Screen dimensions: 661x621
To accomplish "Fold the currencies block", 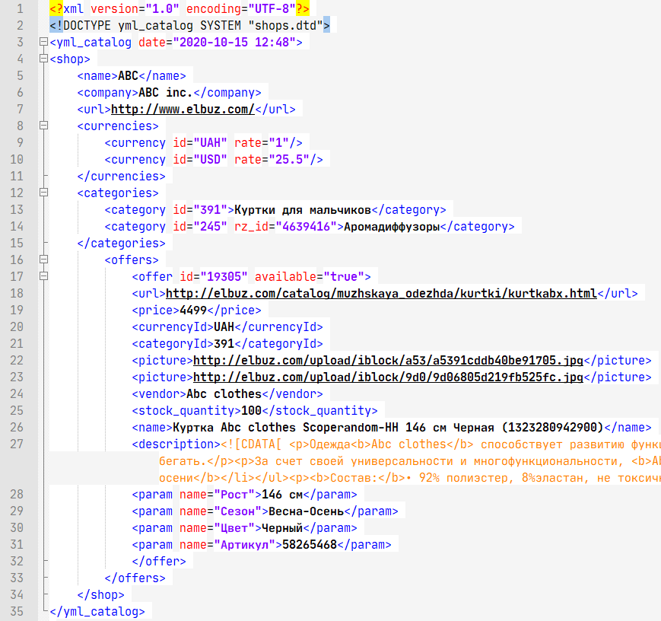I will 43,126.
